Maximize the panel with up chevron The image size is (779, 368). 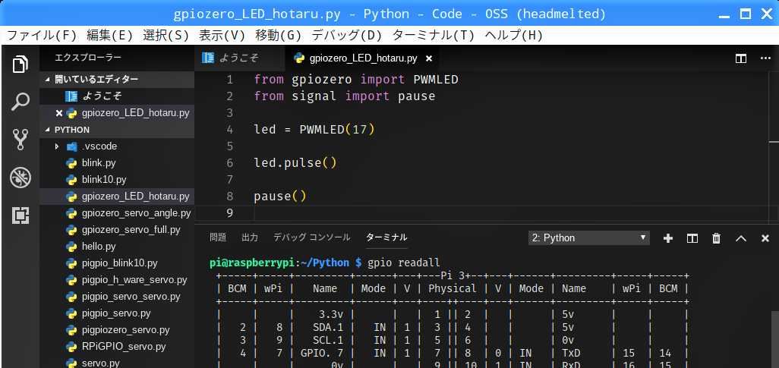click(x=741, y=238)
